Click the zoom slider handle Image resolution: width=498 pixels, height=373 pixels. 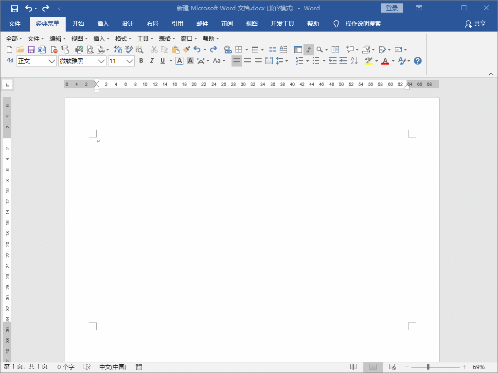pos(428,367)
